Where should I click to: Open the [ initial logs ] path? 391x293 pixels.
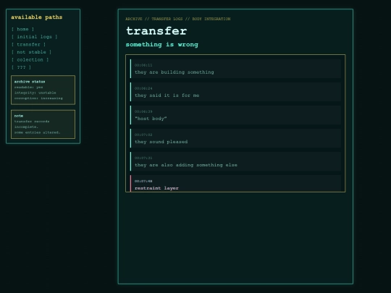coord(35,37)
